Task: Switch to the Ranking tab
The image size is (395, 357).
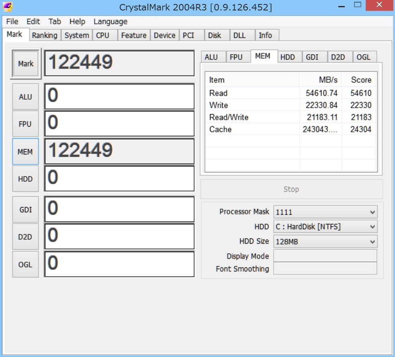Action: coord(44,35)
